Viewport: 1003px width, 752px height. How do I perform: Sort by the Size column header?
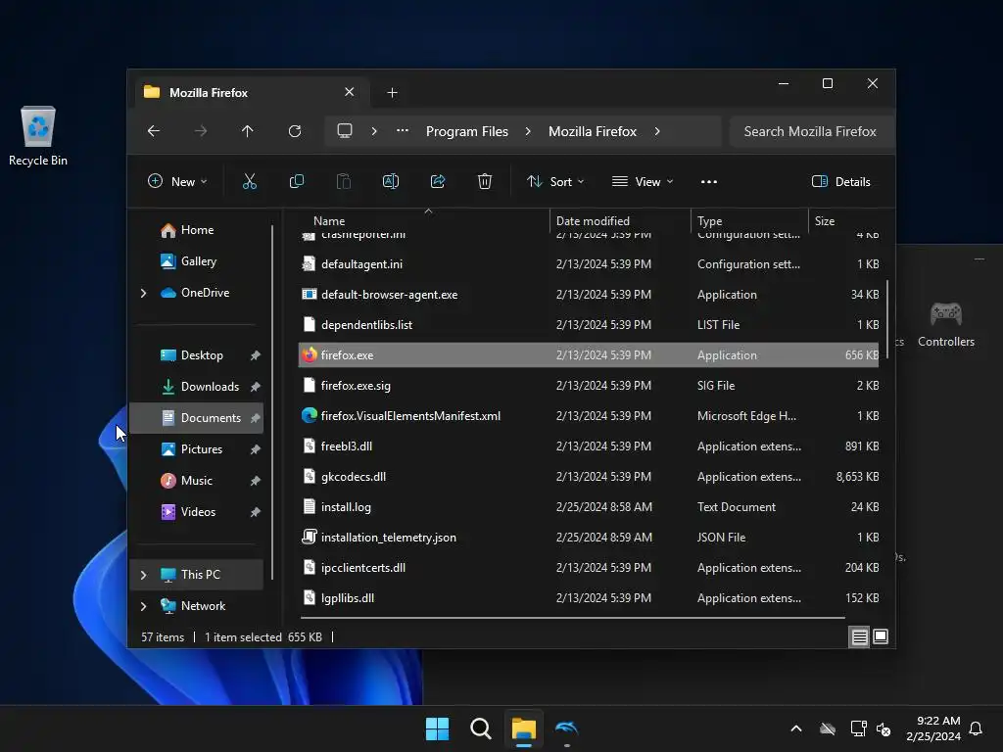843,221
